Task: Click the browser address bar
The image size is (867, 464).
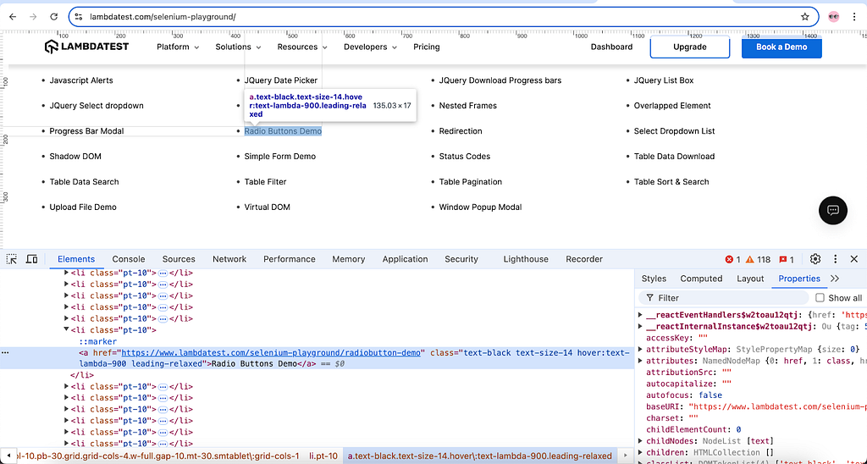Action: pyautogui.click(x=442, y=17)
